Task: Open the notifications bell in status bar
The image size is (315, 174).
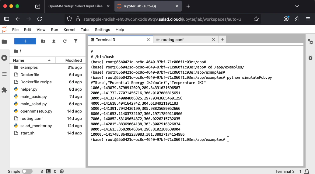Action: [x=306, y=171]
